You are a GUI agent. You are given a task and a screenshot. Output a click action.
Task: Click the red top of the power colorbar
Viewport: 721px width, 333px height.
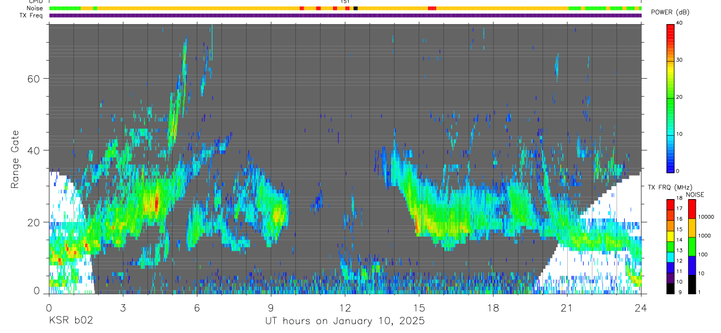click(x=671, y=26)
